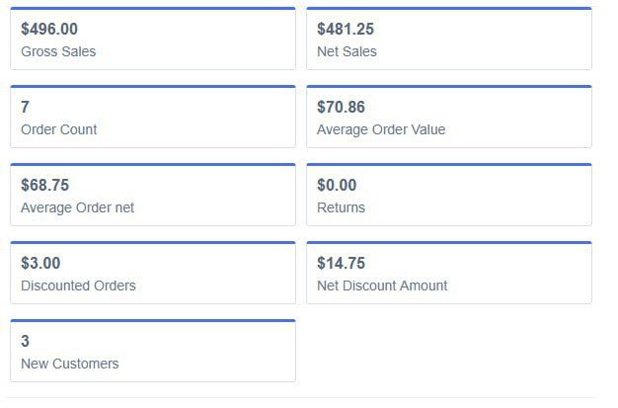Screen dimensions: 618x408
Task: Select the Returns label
Action: pos(341,207)
